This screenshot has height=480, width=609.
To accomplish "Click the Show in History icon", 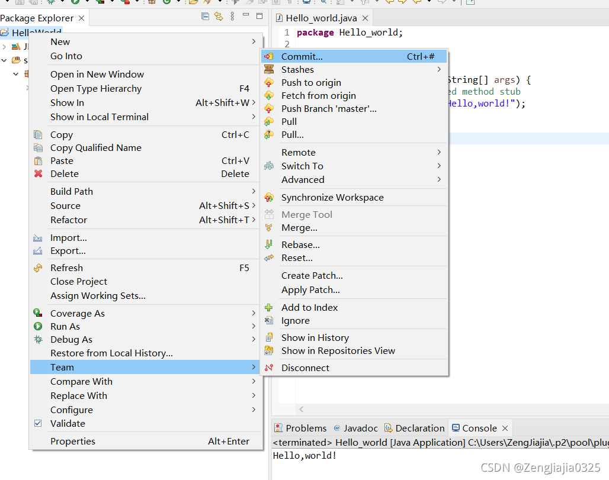I will click(269, 337).
